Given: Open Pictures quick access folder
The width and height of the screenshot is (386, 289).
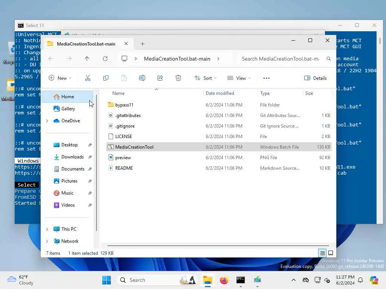Looking at the screenshot, I should click(69, 181).
